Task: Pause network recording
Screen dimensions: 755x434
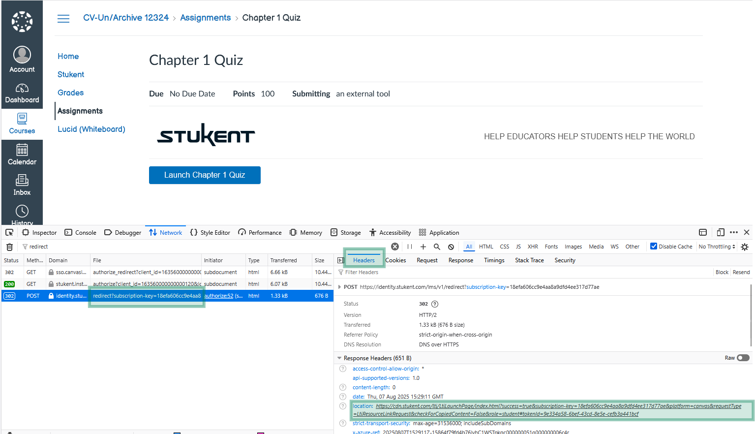Action: point(410,247)
